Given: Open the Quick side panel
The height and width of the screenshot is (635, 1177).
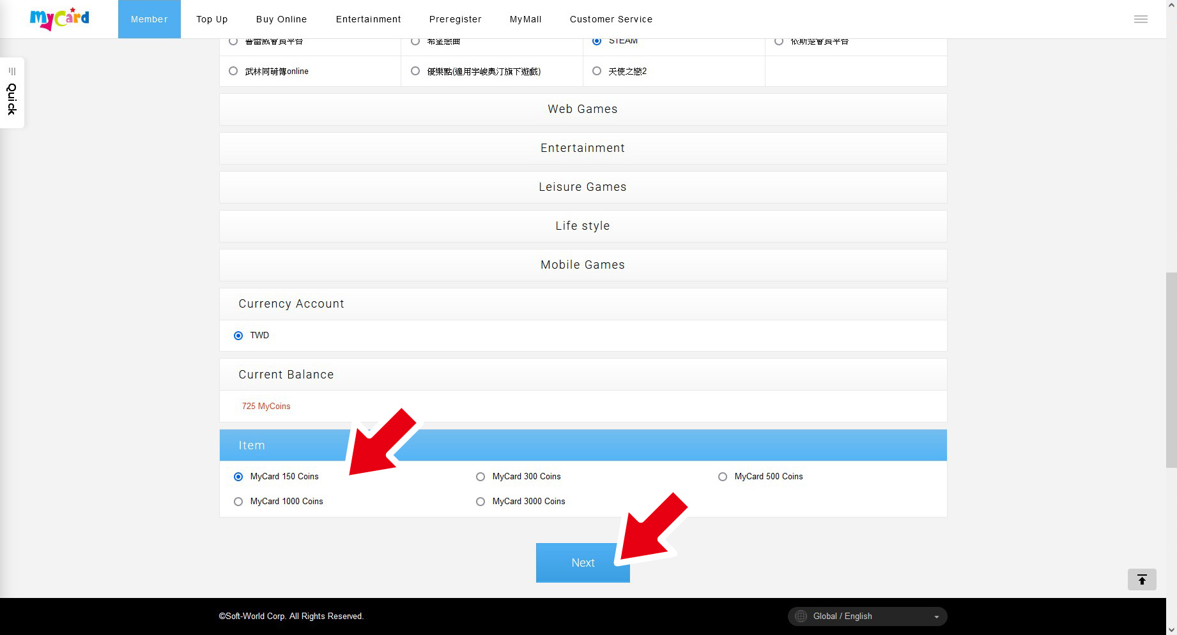Looking at the screenshot, I should 12,93.
